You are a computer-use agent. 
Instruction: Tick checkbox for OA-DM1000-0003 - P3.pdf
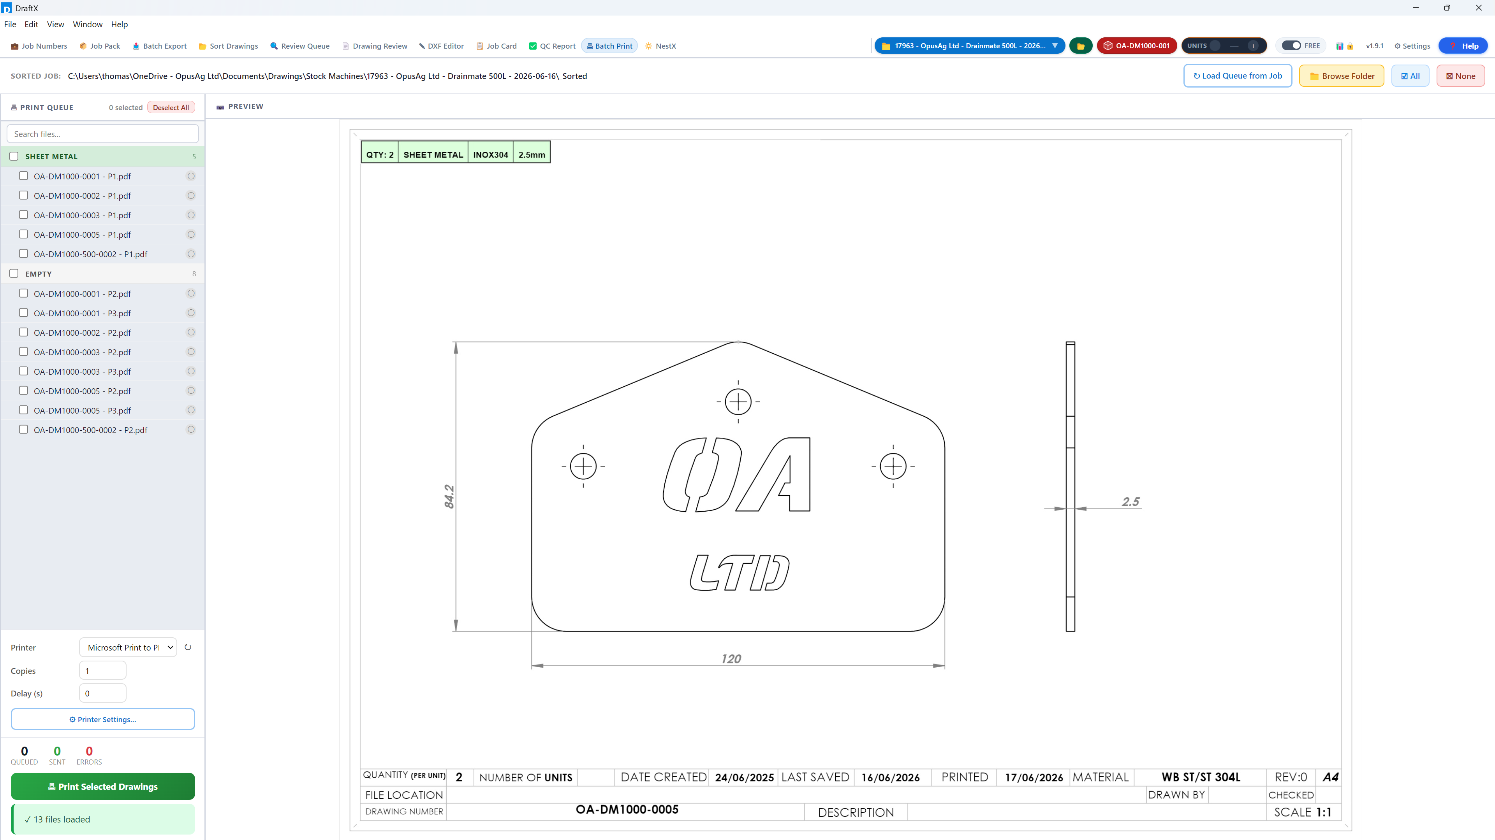23,371
